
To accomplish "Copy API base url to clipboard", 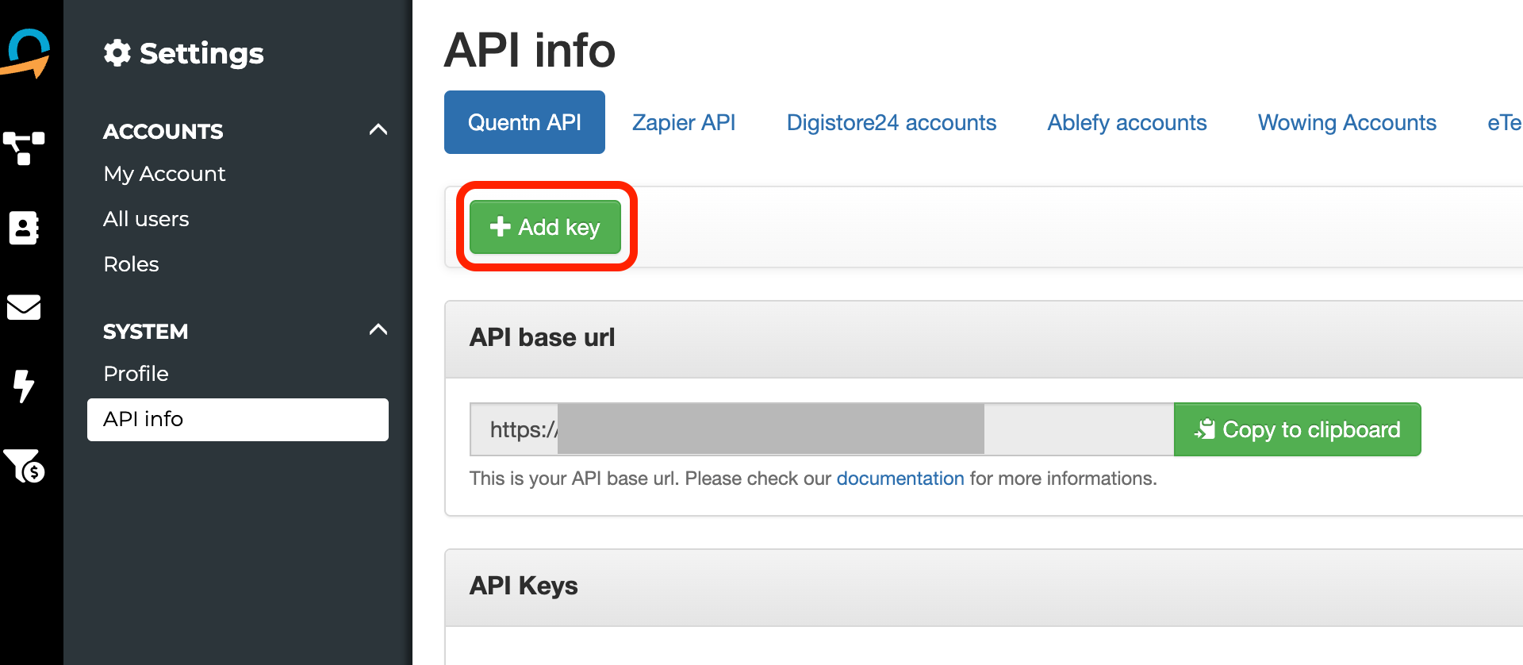I will point(1297,429).
